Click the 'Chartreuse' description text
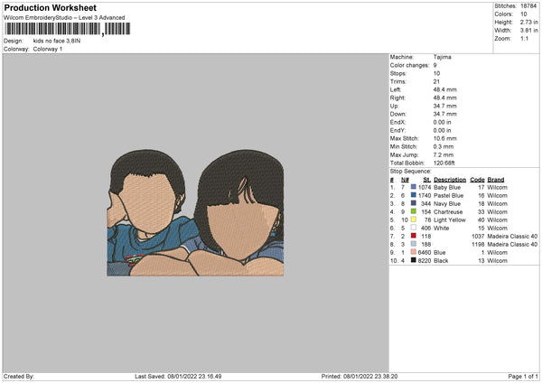This screenshot has height=383, width=542. coord(448,212)
